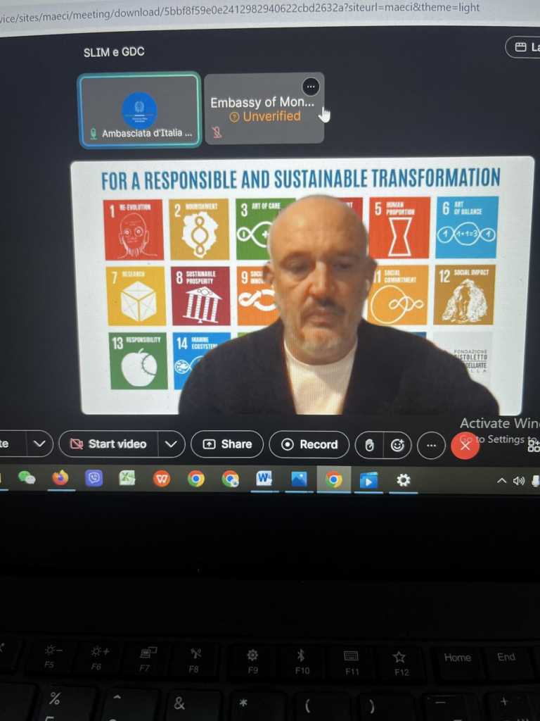
Task: Open the media player taskbar icon
Action: point(368,480)
